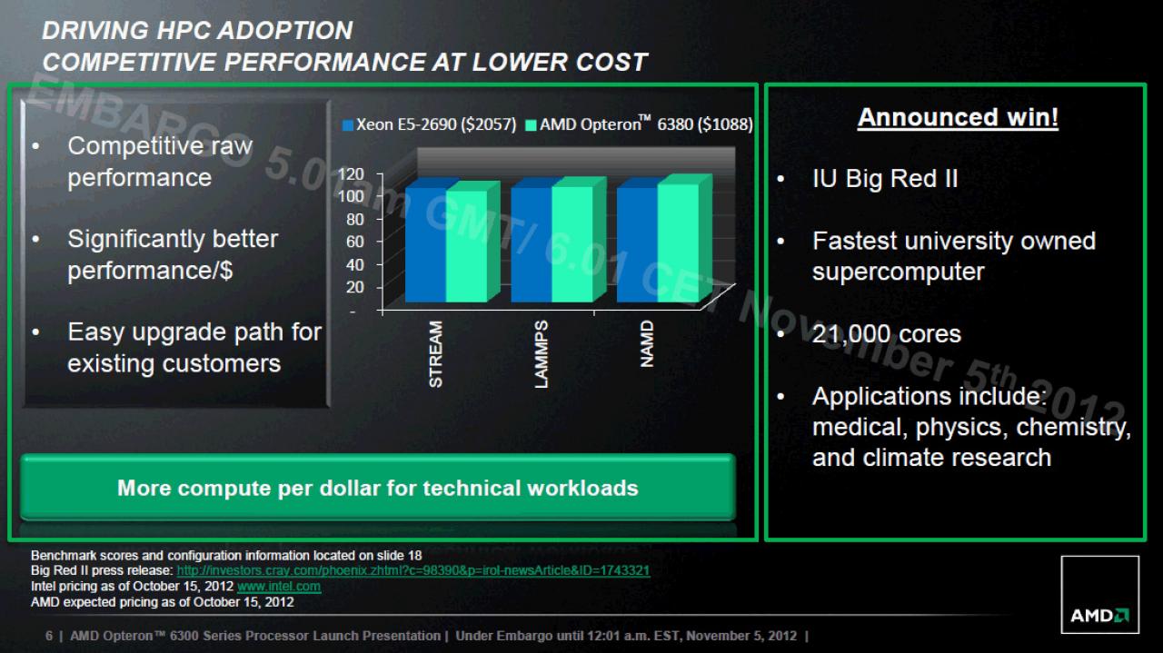The height and width of the screenshot is (653, 1163).
Task: Click 'Xeon E5-2690 ($2057)' legend text
Action: point(437,126)
